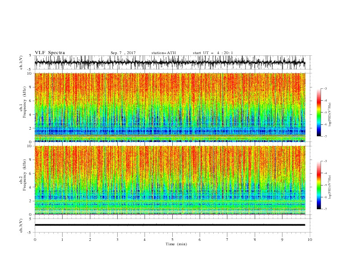Click the ch.1 "Frequency (kHz)" axis label
This screenshot has height=269, width=349.
coord(25,102)
